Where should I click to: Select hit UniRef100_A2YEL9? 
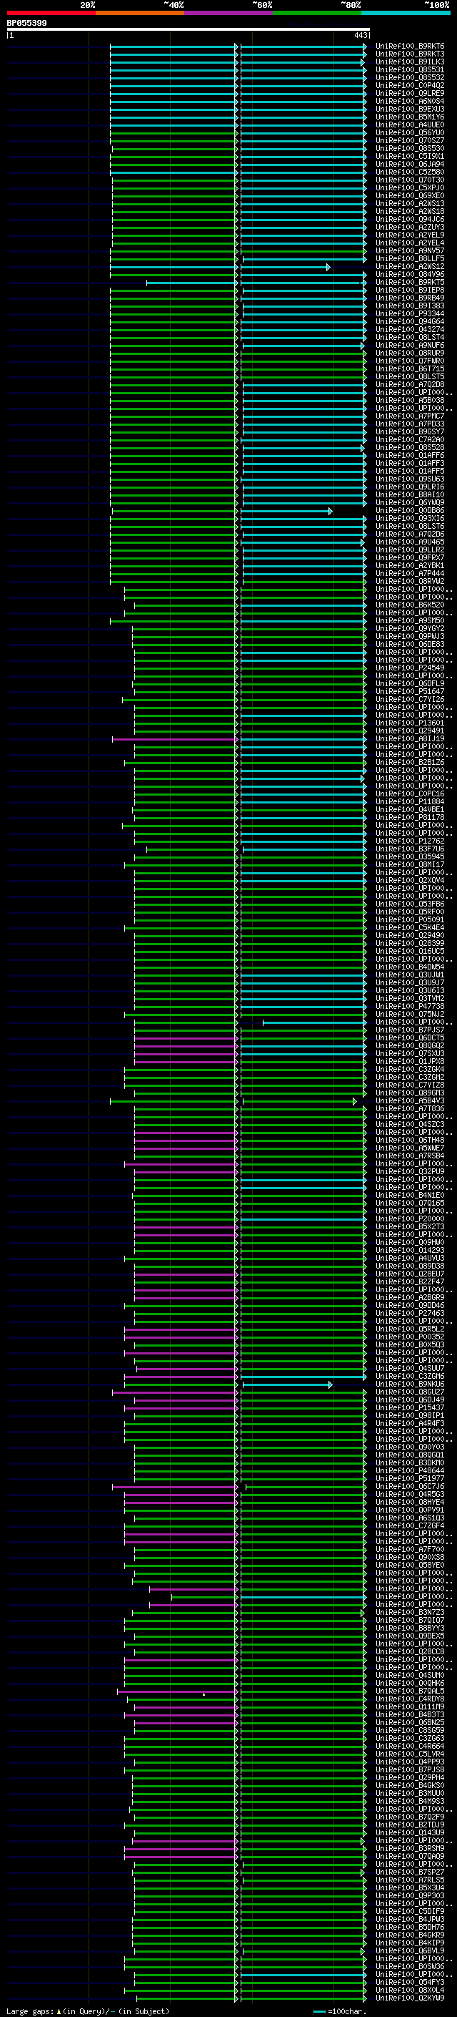click(x=410, y=235)
